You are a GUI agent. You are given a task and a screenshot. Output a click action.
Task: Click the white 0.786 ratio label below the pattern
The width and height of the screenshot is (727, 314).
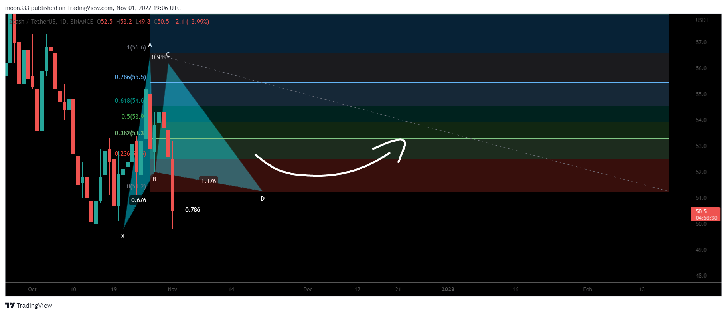[x=193, y=210]
